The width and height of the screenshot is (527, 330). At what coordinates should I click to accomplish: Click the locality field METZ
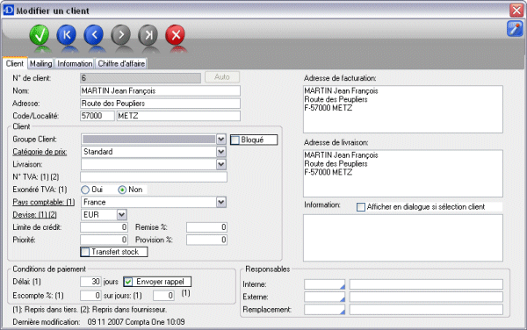coord(178,116)
